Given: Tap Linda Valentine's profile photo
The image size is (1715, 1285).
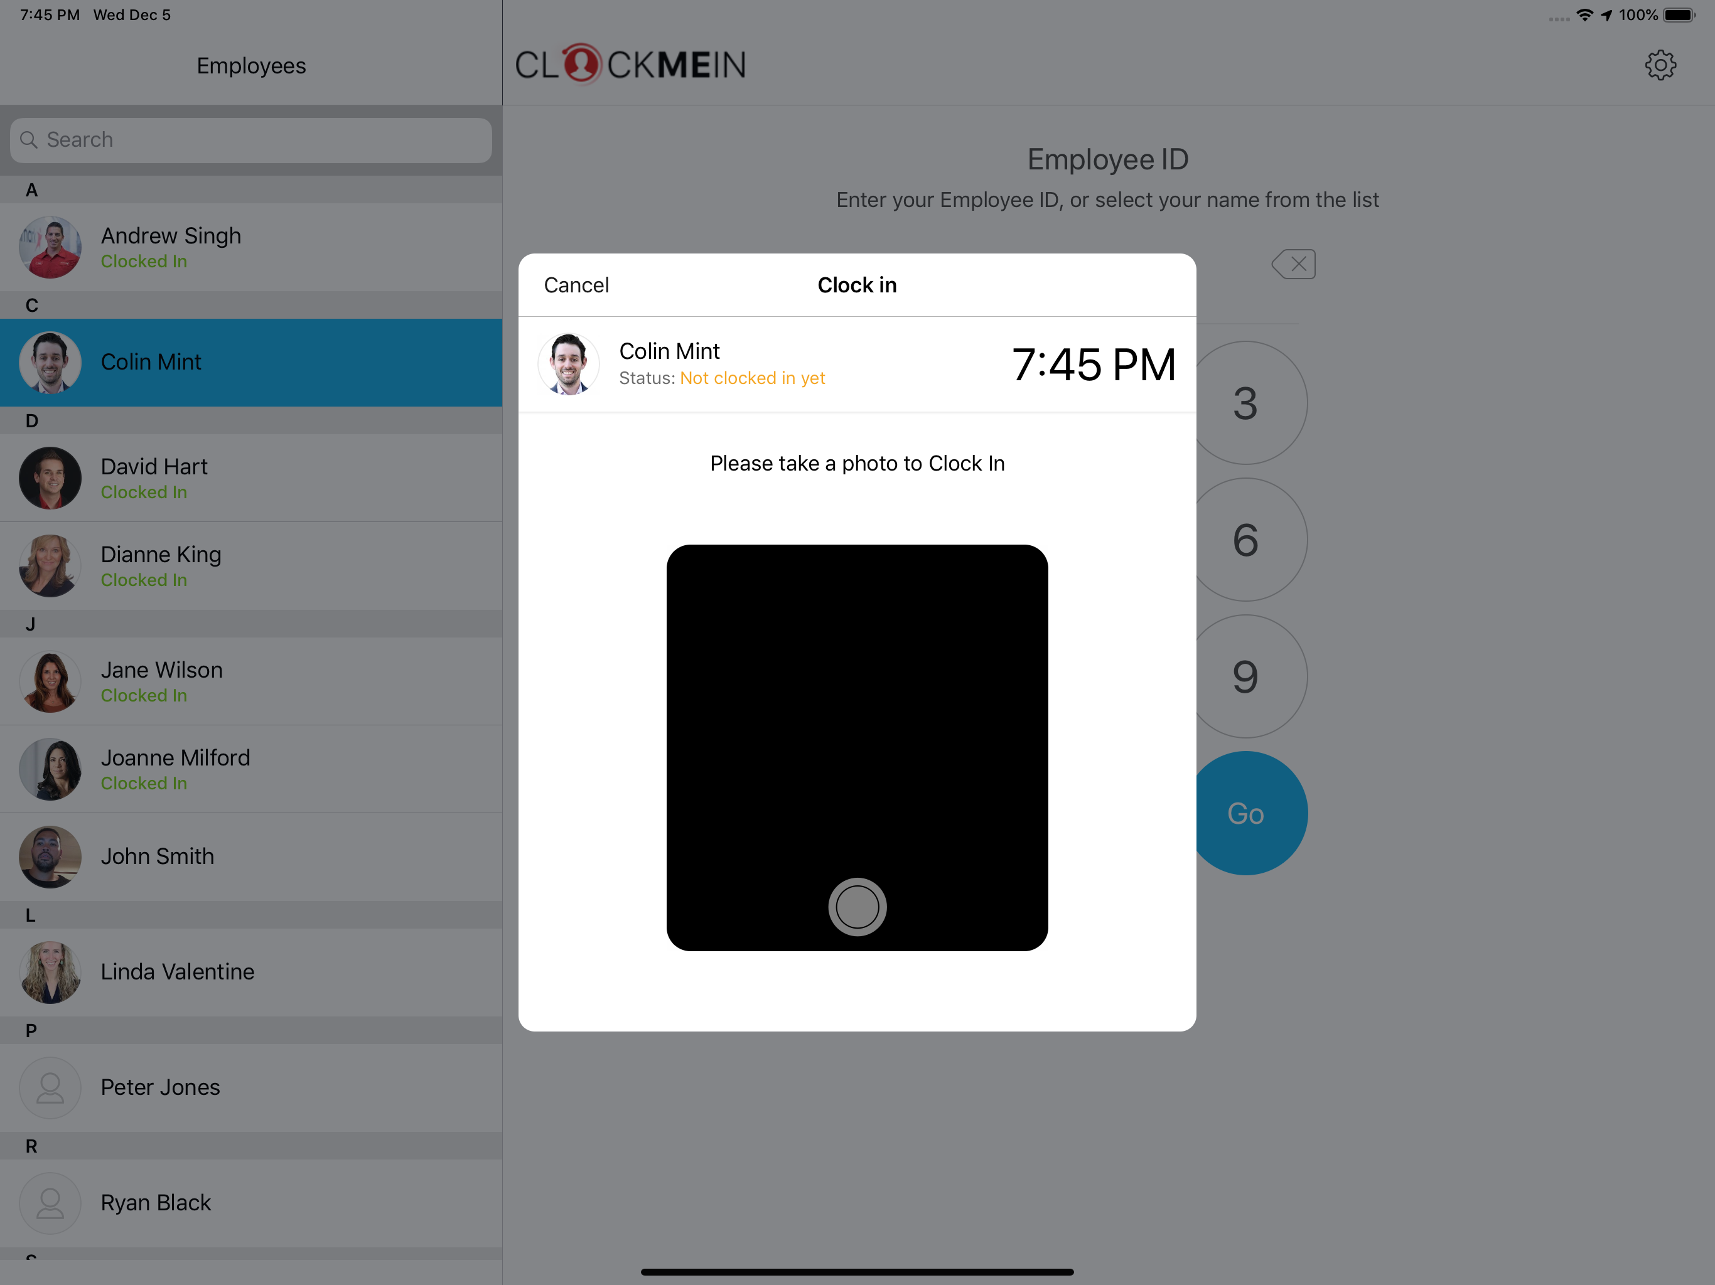Looking at the screenshot, I should coord(50,972).
